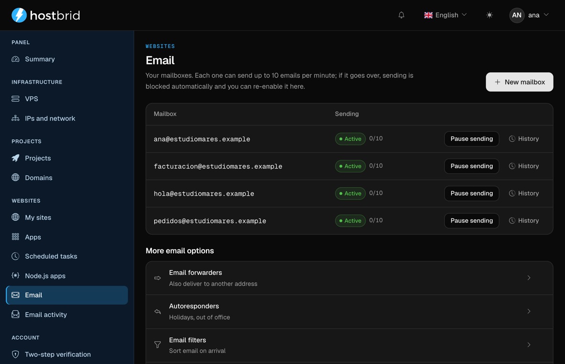Screen dimensions: 565x364
Task: Click the Email filters funnel icon
Action: click(x=158, y=345)
